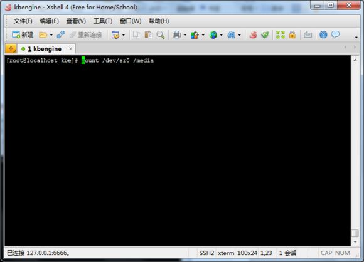Expand the properties dropdown arrow
This screenshot has width=364, height=262.
124,35
